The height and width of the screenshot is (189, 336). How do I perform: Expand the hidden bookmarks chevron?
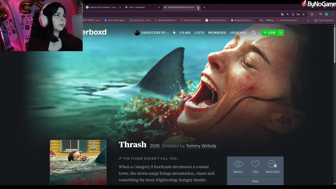(308, 20)
